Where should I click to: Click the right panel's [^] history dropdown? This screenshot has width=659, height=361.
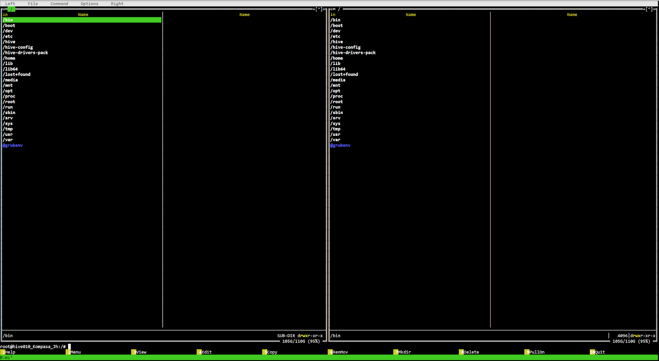coord(649,9)
